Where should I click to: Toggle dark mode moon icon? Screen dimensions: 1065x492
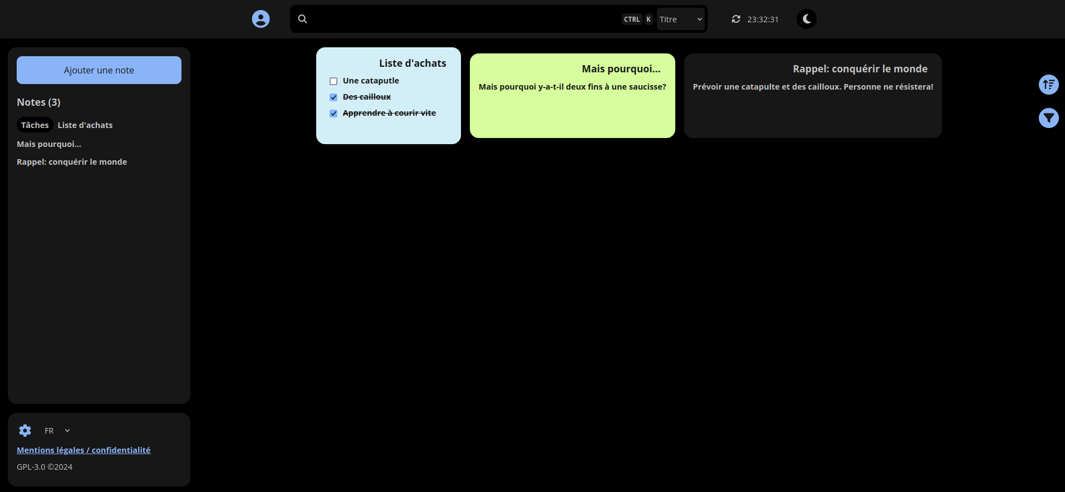pyautogui.click(x=807, y=19)
